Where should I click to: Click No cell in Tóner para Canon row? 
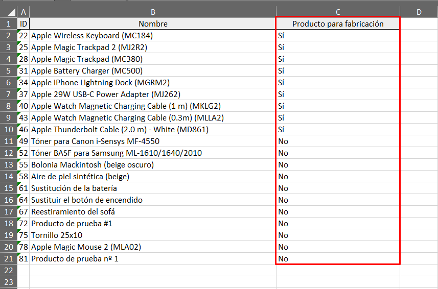(338, 141)
